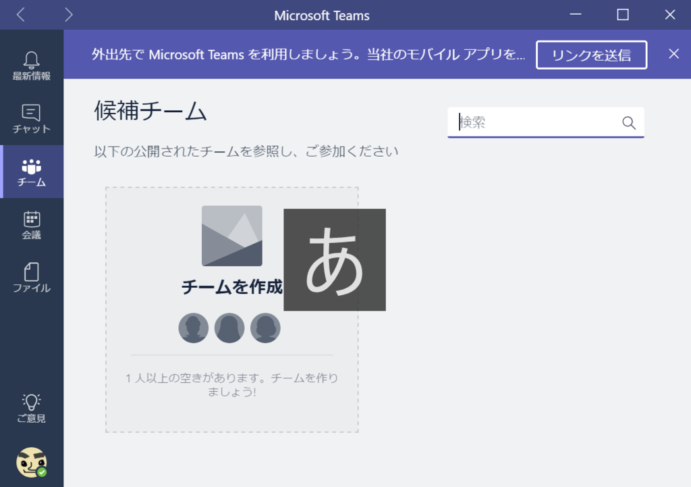Dismiss the mobile app banner
Viewport: 691px width, 487px height.
673,54
